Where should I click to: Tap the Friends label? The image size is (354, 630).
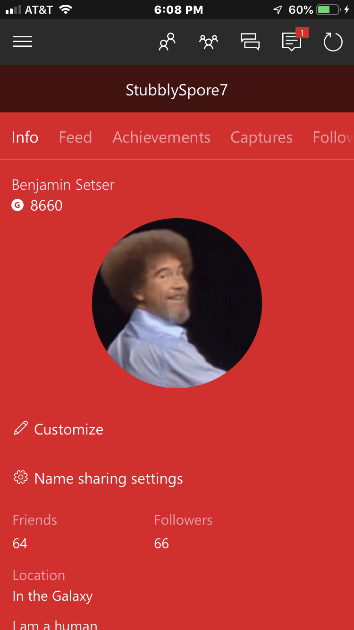[x=35, y=520]
